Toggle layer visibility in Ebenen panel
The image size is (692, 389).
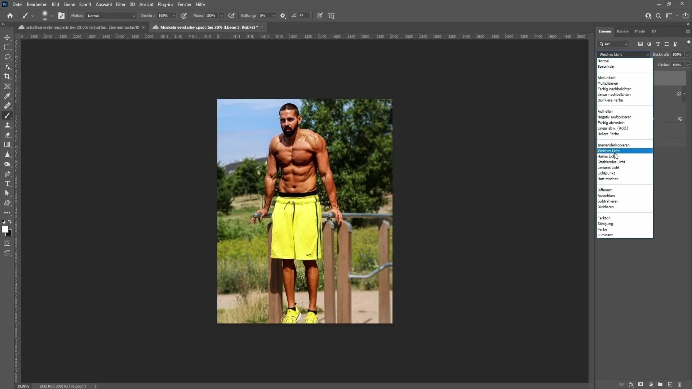(x=679, y=94)
